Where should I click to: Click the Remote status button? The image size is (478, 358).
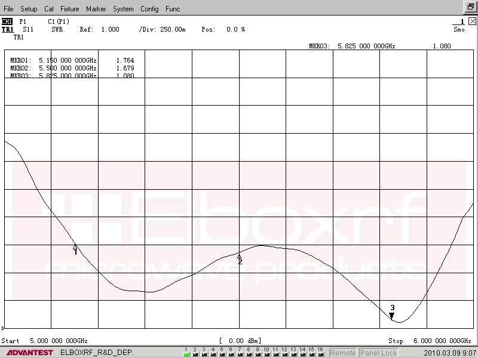coord(343,353)
